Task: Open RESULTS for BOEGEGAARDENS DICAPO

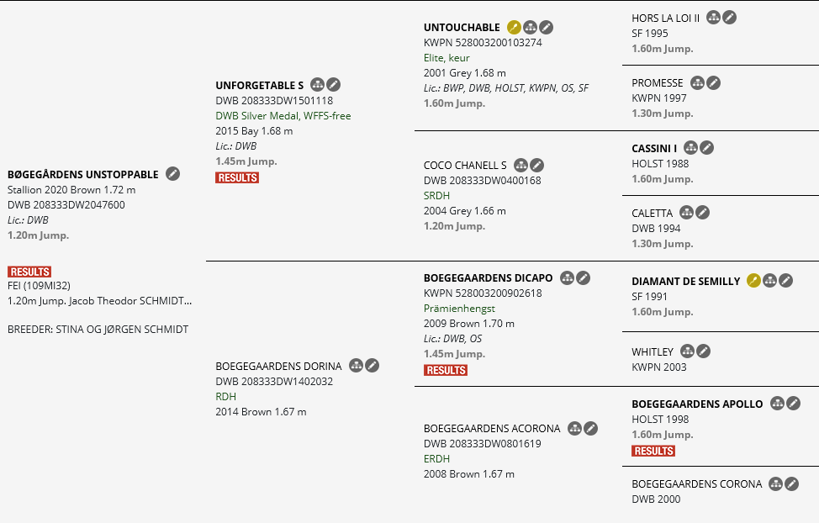Action: point(446,370)
